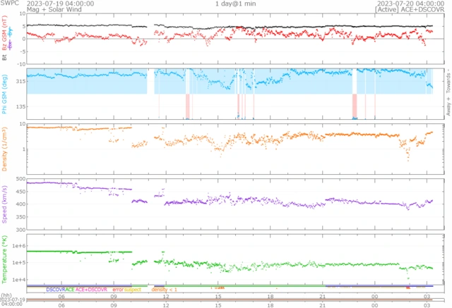Click the Phi GSM (deg) axis label

click(x=6, y=91)
